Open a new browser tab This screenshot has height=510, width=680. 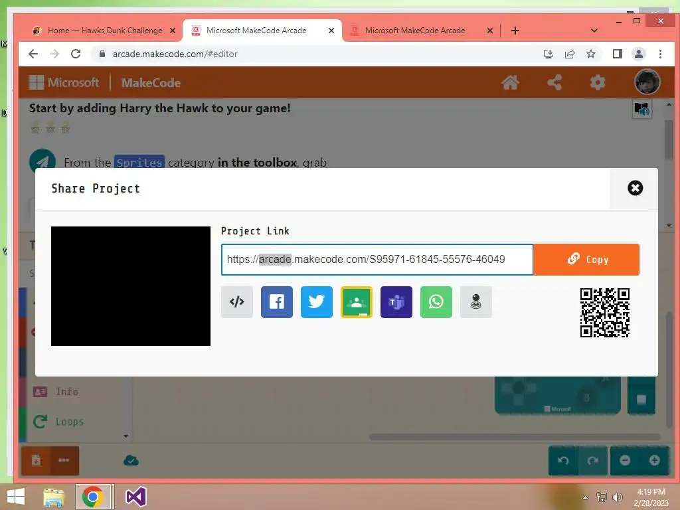[515, 31]
